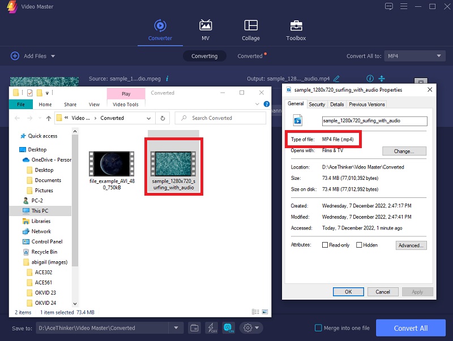Open the output folder icon in bottom bar

194,328
